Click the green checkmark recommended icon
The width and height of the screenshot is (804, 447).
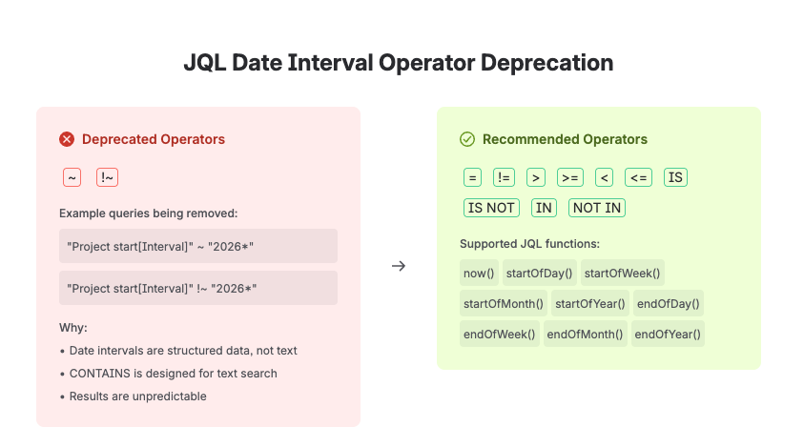coord(467,139)
